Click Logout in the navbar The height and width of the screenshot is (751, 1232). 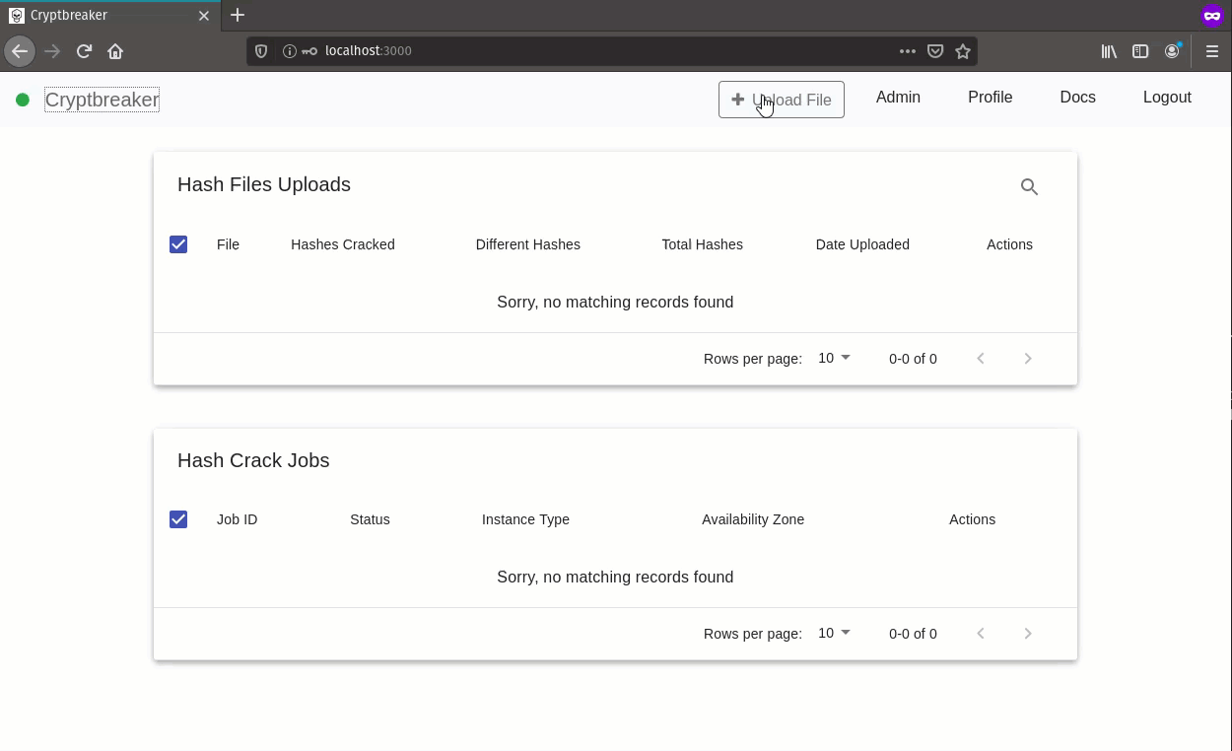[x=1167, y=98]
